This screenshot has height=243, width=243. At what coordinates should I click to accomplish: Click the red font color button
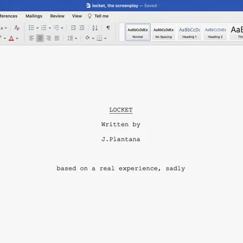[11, 39]
